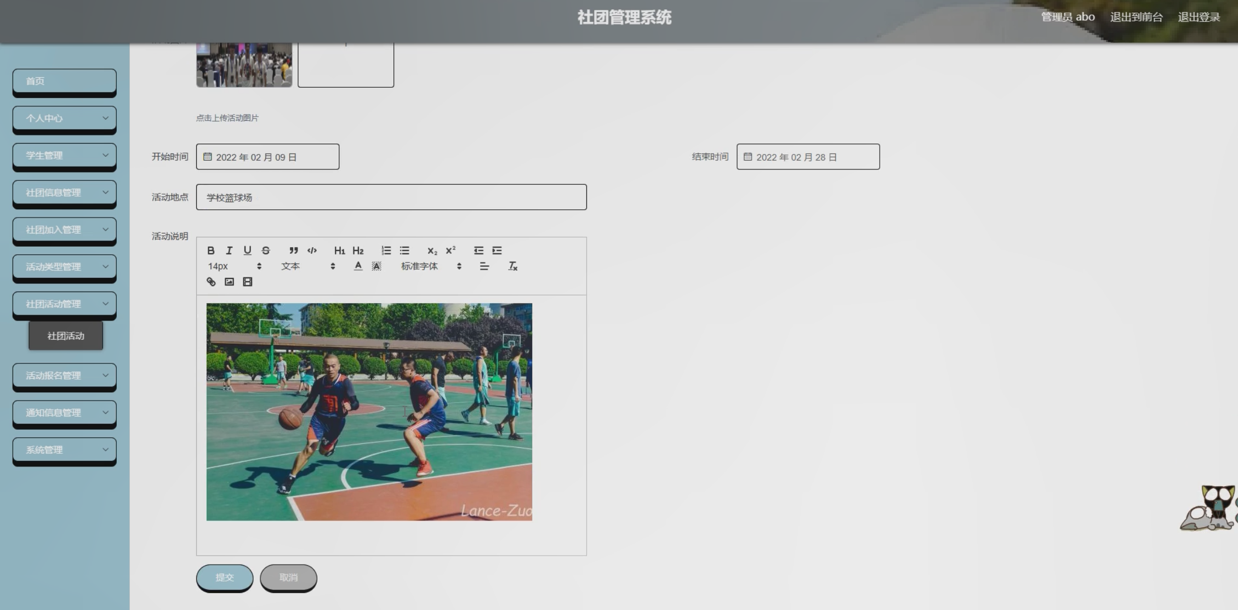
Task: Toggle italic text style
Action: pos(229,250)
